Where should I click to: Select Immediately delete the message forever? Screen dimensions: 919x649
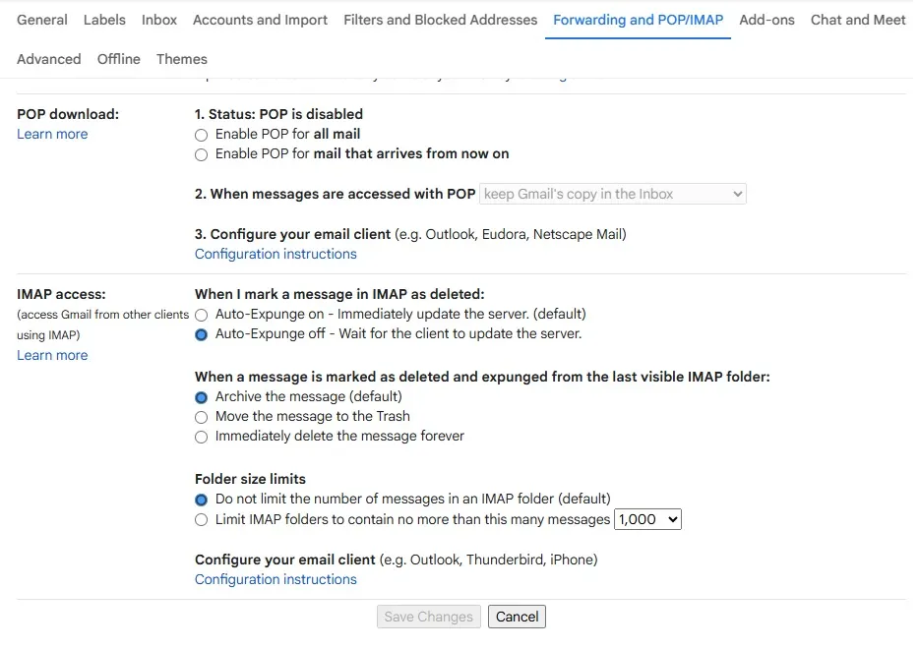click(201, 436)
